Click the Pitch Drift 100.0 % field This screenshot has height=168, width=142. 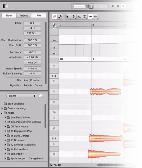(x=32, y=45)
